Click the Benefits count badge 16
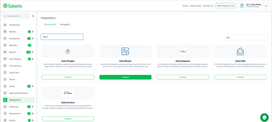Viewport: 272px width, 122px height. coord(29,46)
